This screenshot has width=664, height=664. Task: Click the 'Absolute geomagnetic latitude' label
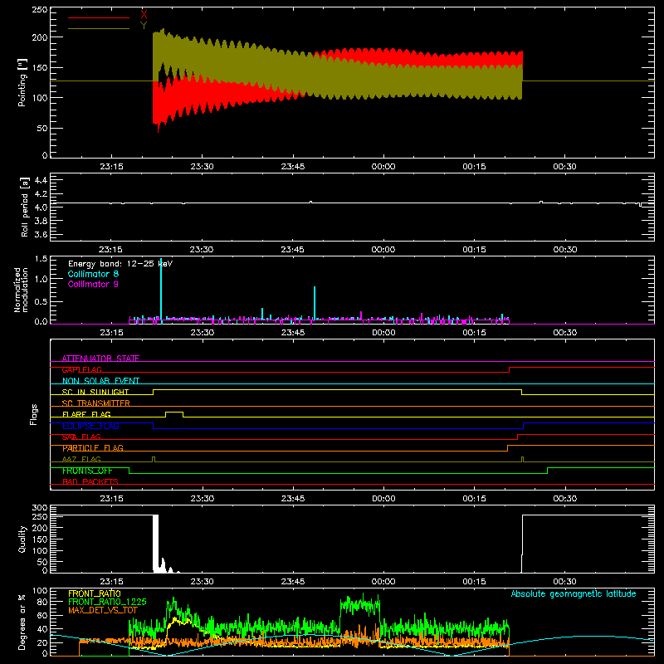(x=574, y=593)
